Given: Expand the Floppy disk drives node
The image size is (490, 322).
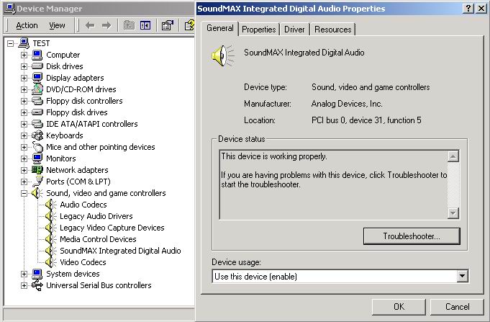Looking at the screenshot, I should click(x=24, y=112).
